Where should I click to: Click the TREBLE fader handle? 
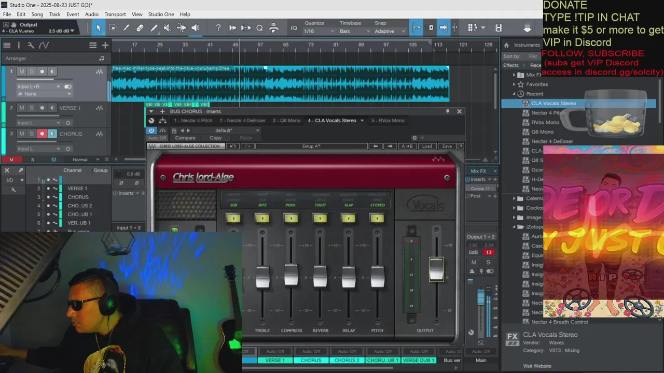point(262,277)
